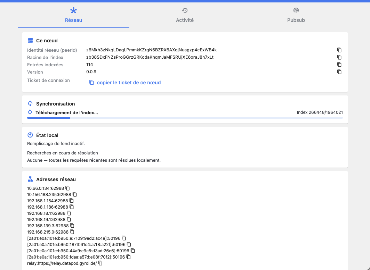Image resolution: width=370 pixels, height=270 pixels.
Task: Open the Pubsub tab
Action: point(296,15)
